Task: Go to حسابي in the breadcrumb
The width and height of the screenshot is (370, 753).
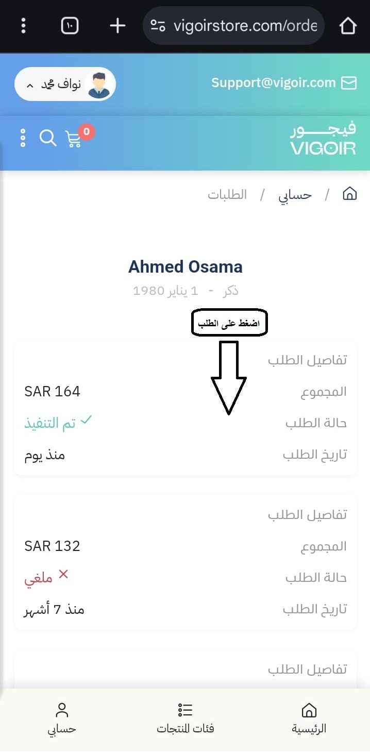Action: [x=295, y=195]
